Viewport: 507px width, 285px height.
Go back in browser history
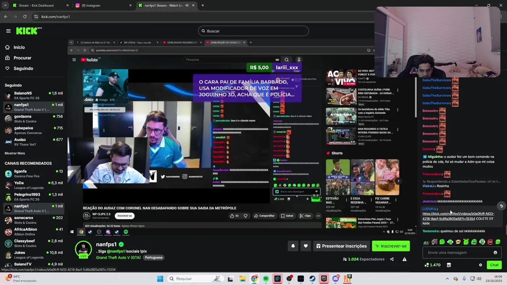point(6,17)
